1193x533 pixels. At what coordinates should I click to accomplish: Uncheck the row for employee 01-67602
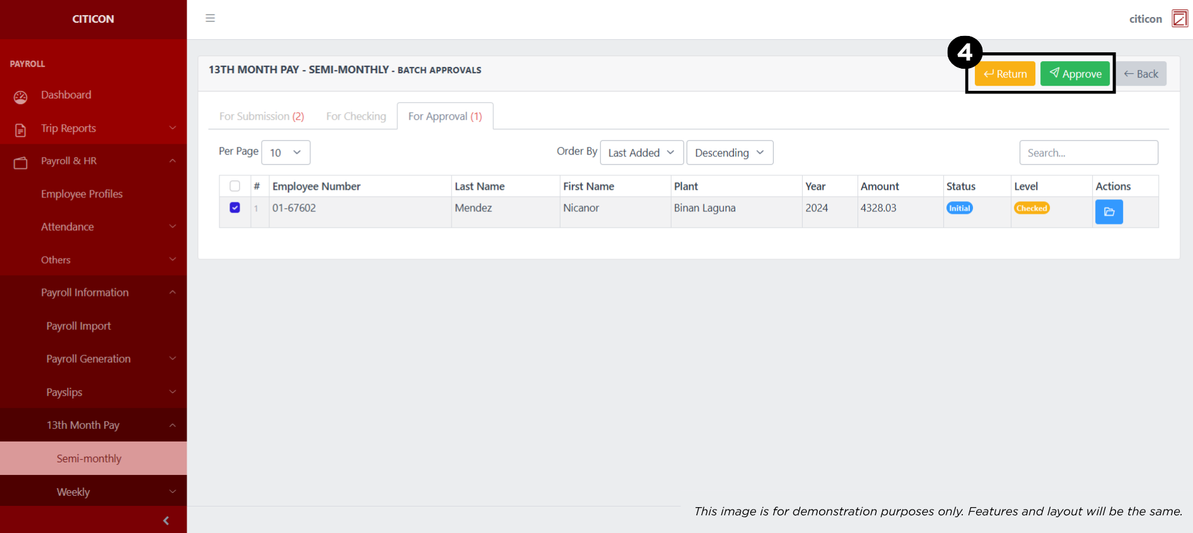pyautogui.click(x=235, y=208)
